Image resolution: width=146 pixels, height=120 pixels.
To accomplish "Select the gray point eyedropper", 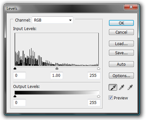I will 121,87.
